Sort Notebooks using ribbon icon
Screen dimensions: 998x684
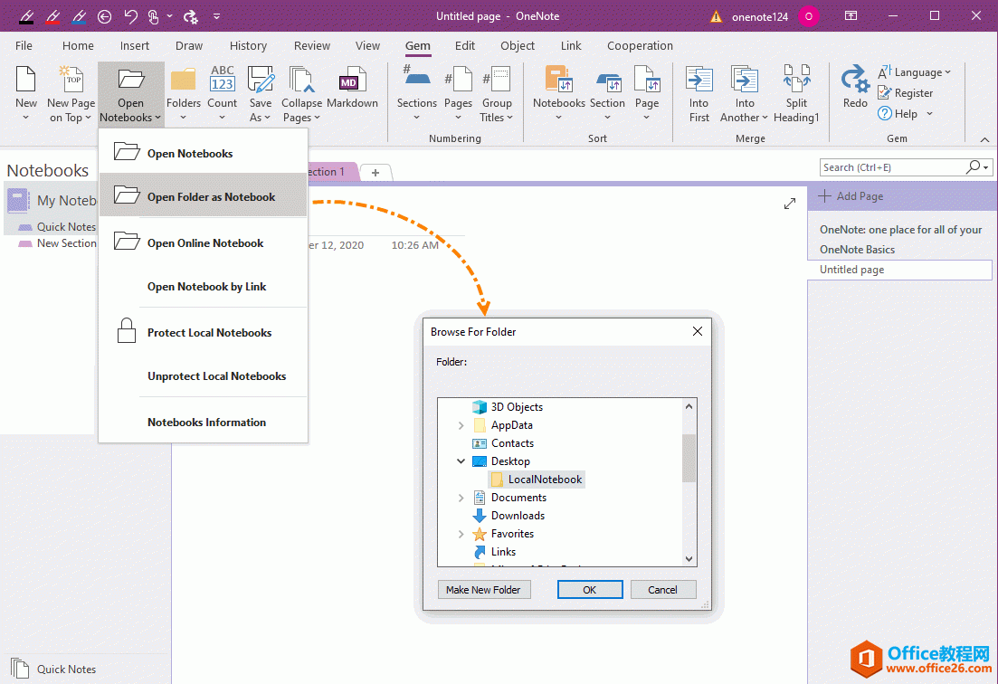pos(558,83)
